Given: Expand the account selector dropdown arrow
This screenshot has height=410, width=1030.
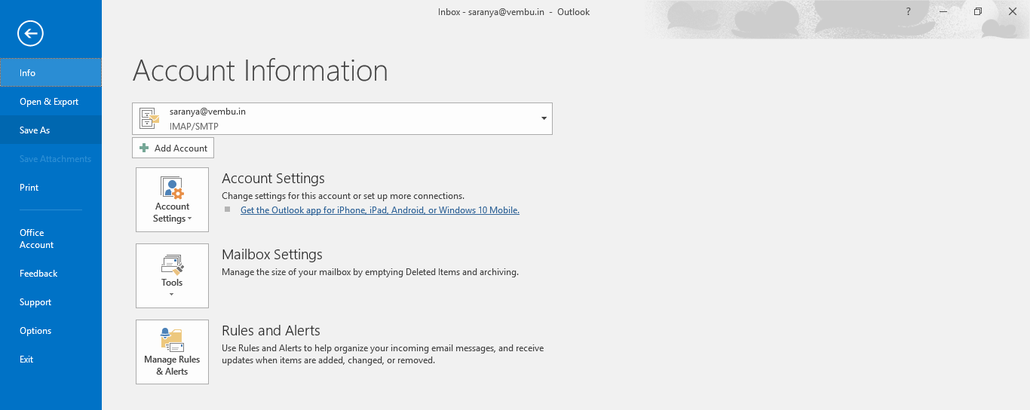Looking at the screenshot, I should pos(544,118).
